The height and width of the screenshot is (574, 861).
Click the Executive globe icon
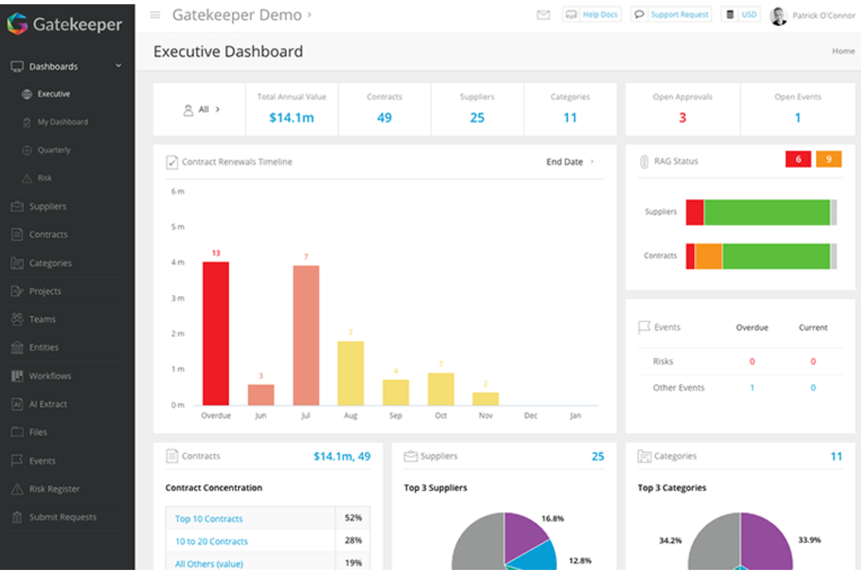pyautogui.click(x=27, y=94)
